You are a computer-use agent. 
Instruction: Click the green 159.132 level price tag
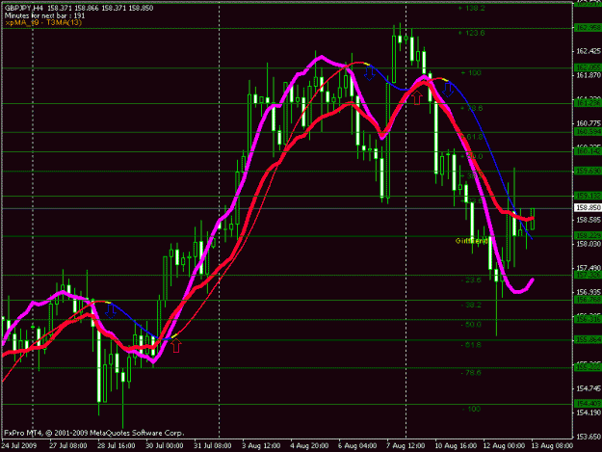point(588,196)
